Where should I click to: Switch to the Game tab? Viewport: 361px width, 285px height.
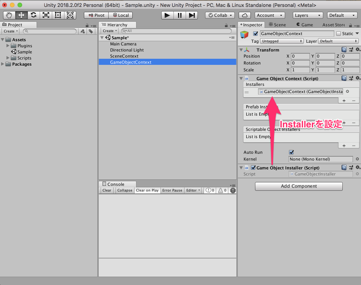click(305, 25)
